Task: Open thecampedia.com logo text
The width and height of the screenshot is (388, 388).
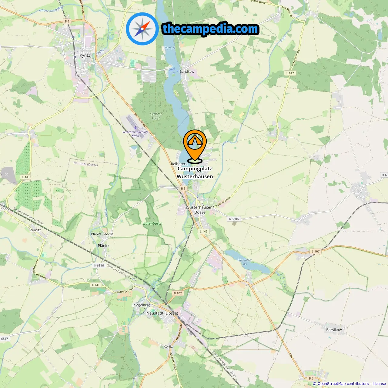Action: [x=210, y=29]
